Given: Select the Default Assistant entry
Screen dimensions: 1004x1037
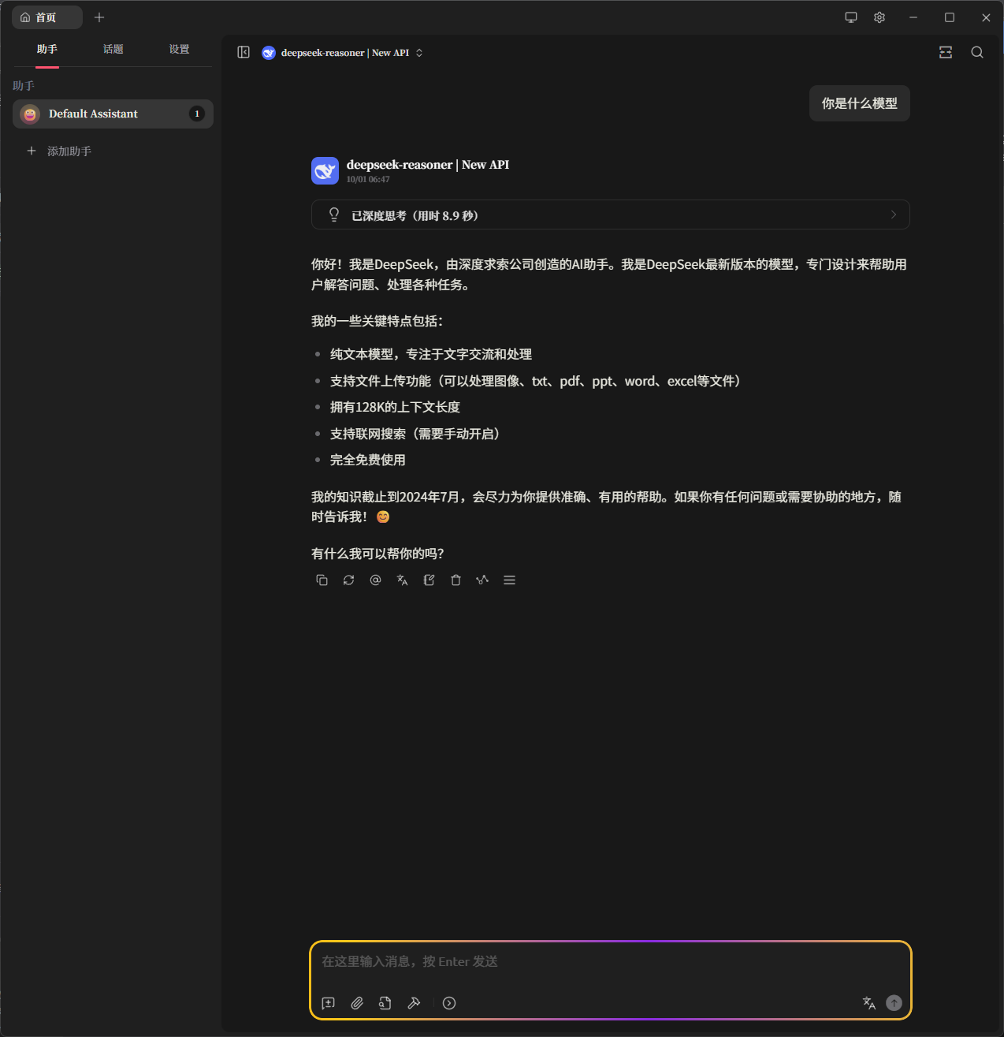Looking at the screenshot, I should 113,114.
